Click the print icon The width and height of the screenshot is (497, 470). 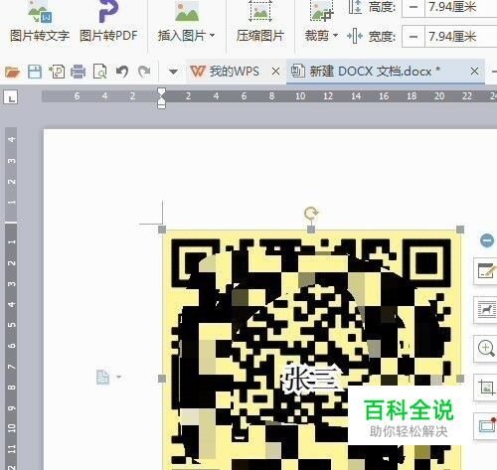click(x=79, y=72)
